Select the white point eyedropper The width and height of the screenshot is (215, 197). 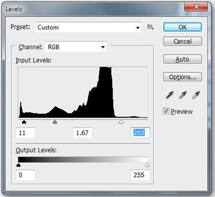[196, 95]
